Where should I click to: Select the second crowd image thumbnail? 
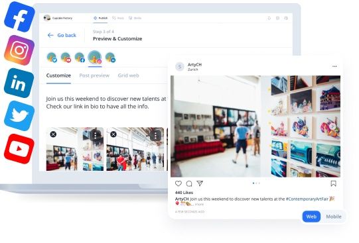(135, 149)
